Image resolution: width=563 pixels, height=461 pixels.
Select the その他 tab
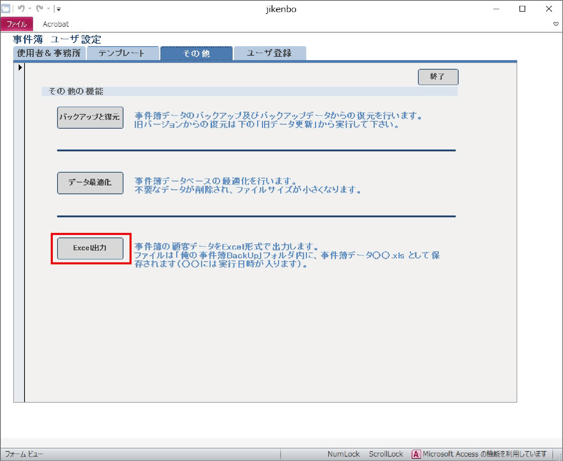coord(196,53)
